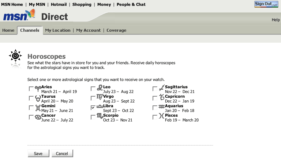
Task: Tick the Taurus checkbox
Action: click(x=31, y=98)
